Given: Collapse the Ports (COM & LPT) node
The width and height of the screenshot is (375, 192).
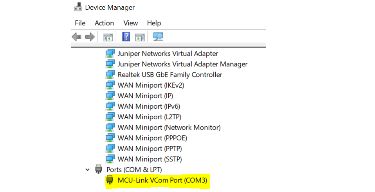Looking at the screenshot, I should click(87, 170).
